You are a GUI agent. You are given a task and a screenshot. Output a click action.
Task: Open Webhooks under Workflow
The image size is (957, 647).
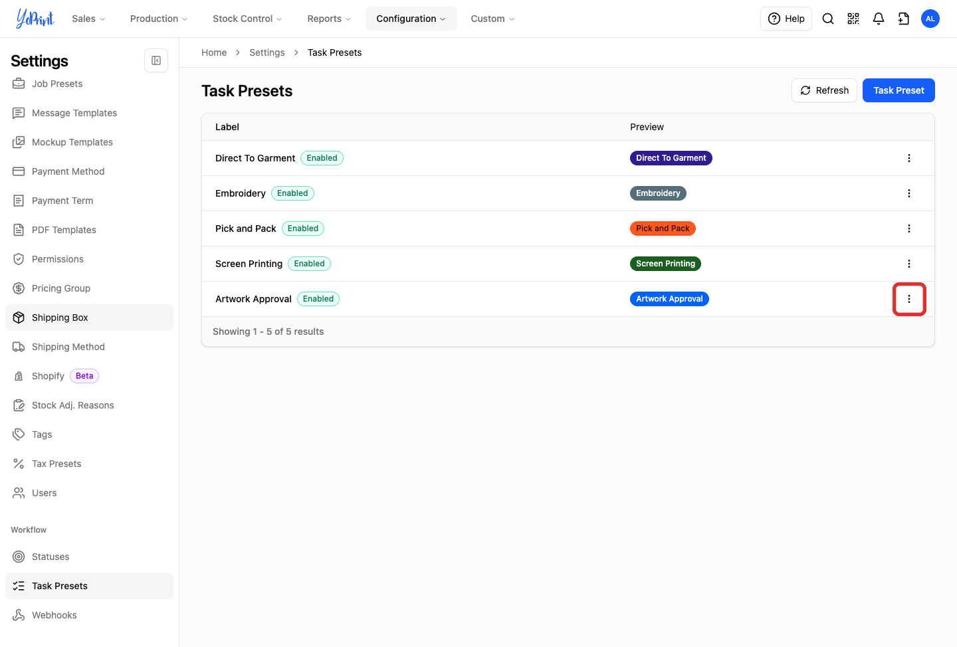click(89, 615)
